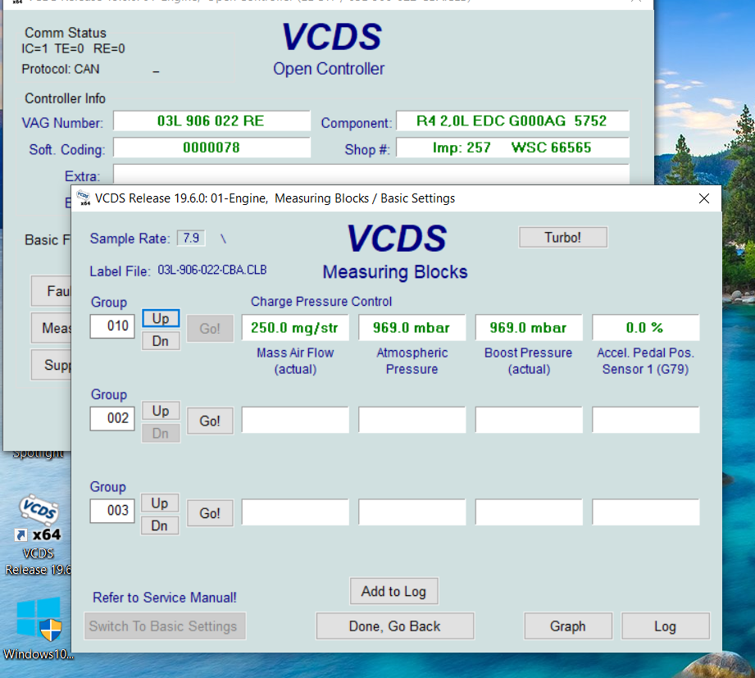Click Done, Go Back
Screen dimensions: 755x678
click(395, 626)
